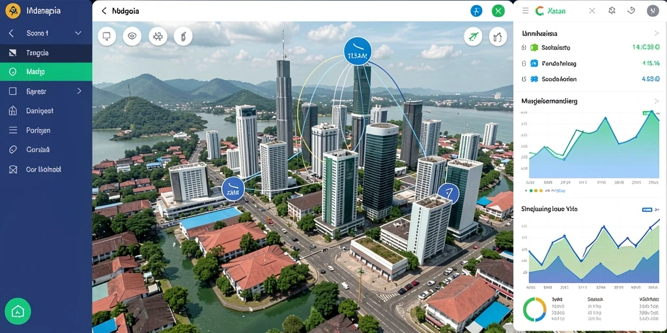The width and height of the screenshot is (667, 333).
Task: Select the Tangcia sidebar item
Action: [46, 53]
